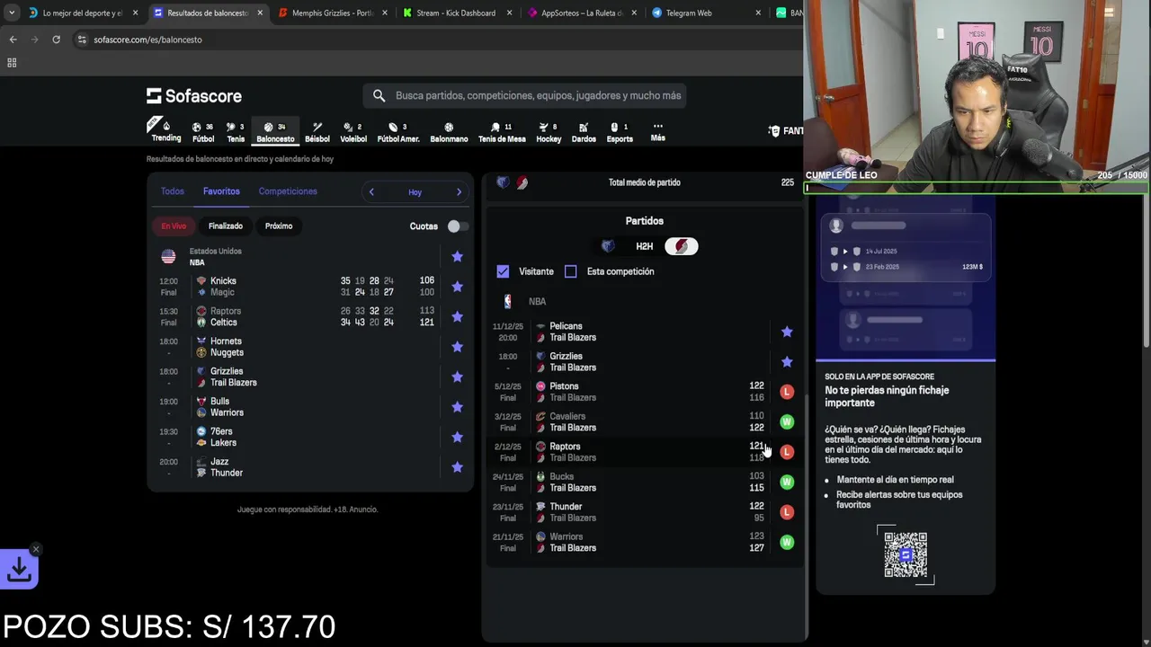Switch to Todos tab
The image size is (1151, 647).
click(x=172, y=191)
